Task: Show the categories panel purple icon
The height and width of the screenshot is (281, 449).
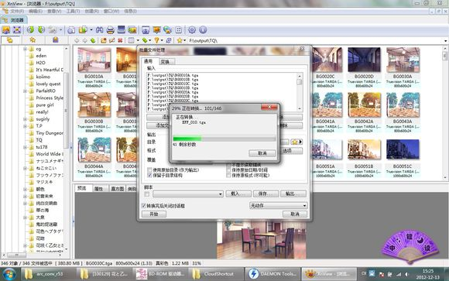Action: tap(56, 40)
